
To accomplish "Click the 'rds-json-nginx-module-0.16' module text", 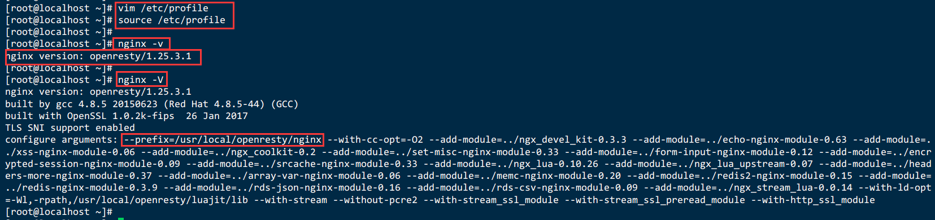I will [327, 188].
